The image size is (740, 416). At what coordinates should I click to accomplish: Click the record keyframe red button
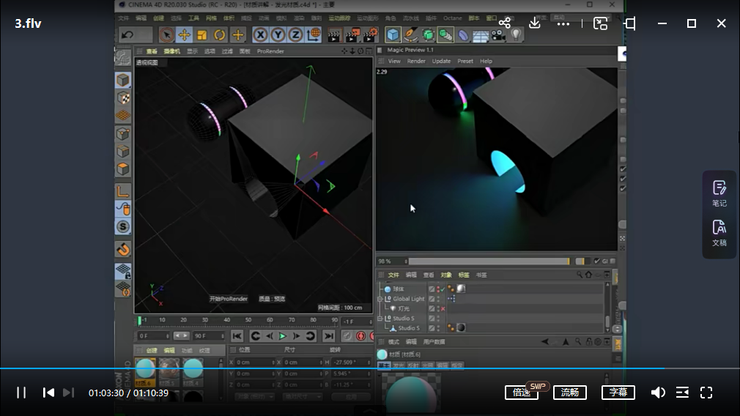point(361,336)
